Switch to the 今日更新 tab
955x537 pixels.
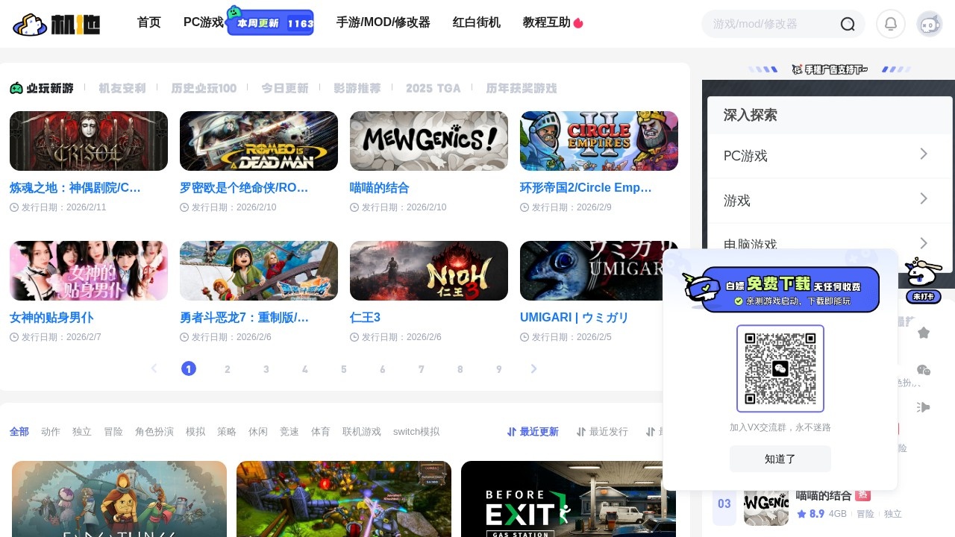coord(284,88)
